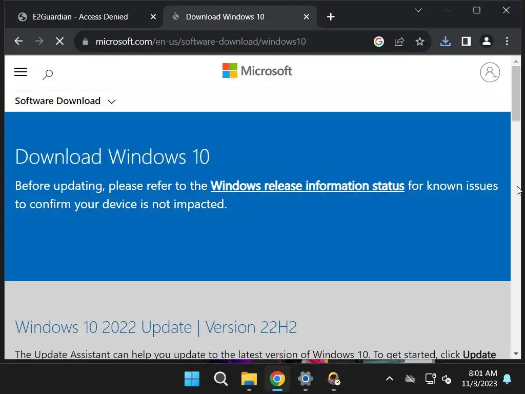
Task: Click the scrollbar up arrow
Action: coord(516,62)
